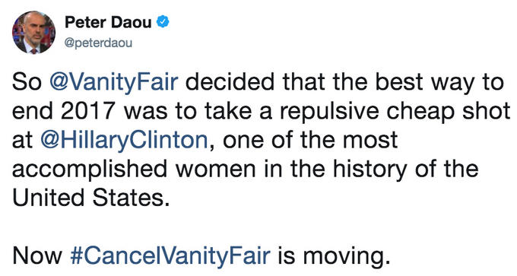Visit the @HillaryClinton mention link
517x276 pixels.
124,140
